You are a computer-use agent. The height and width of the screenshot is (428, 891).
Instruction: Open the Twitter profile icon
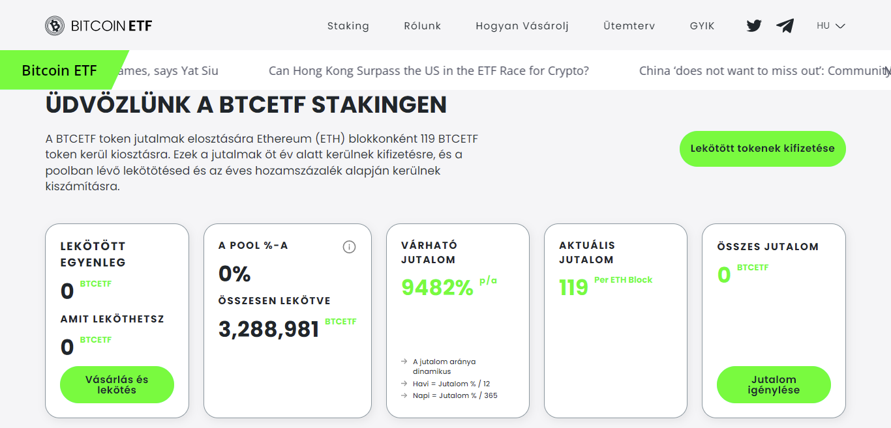coord(753,25)
